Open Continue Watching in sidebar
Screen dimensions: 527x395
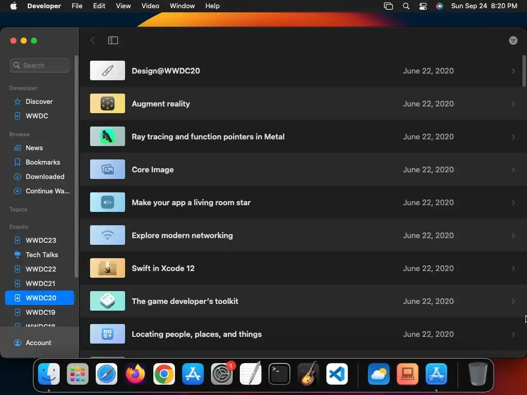click(x=40, y=191)
